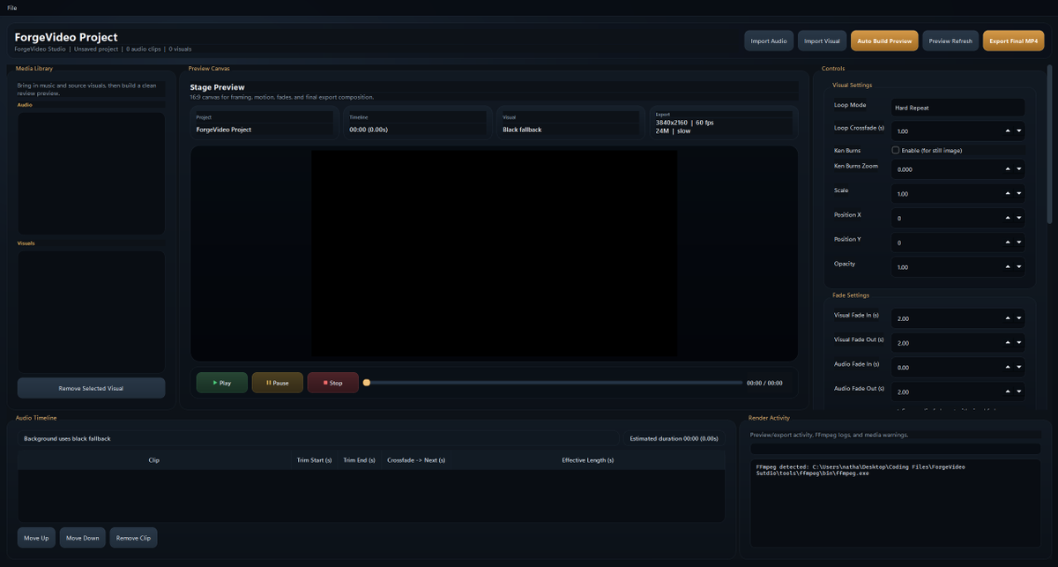Decrease Visual Fade In with down arrow
Screen dimensions: 1058x567
(x=1019, y=318)
